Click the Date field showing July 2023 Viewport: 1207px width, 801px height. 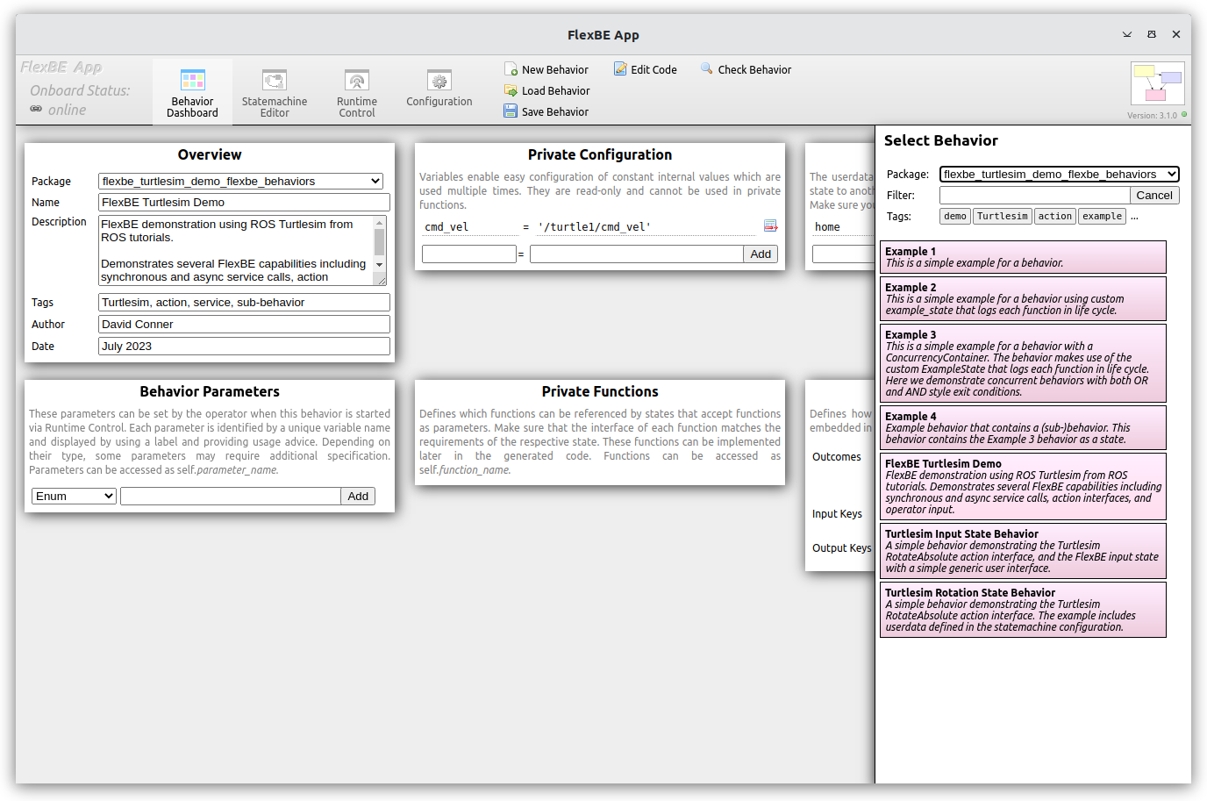[244, 347]
